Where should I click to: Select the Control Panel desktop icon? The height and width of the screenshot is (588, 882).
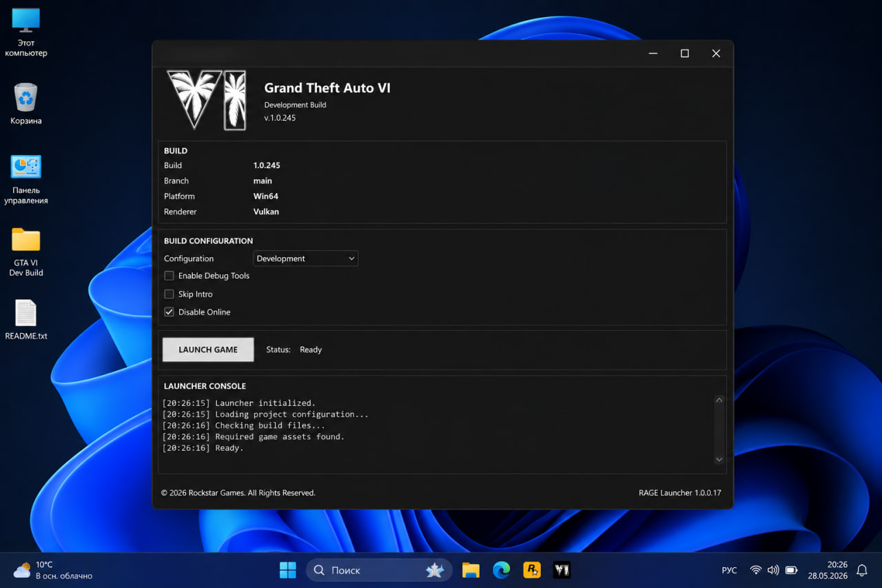(x=26, y=179)
